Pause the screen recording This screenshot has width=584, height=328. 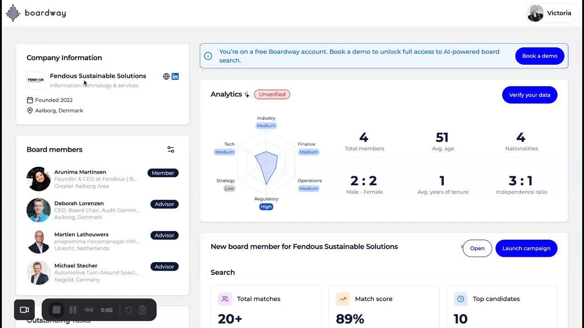tap(73, 310)
